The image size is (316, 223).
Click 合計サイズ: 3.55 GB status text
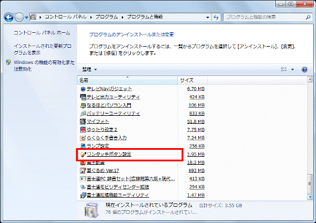tap(221, 206)
